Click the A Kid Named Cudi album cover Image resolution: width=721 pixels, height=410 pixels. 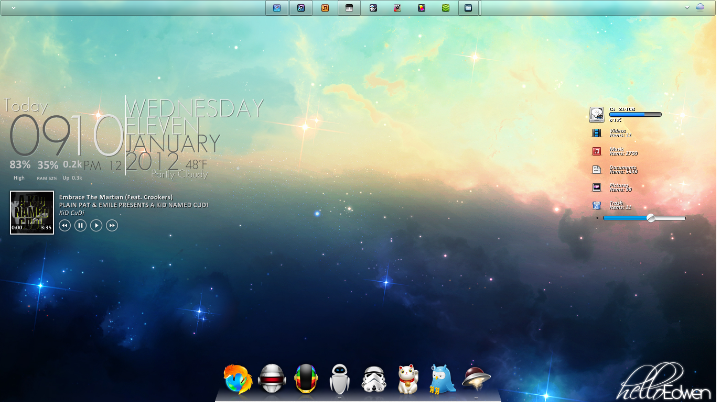click(32, 212)
